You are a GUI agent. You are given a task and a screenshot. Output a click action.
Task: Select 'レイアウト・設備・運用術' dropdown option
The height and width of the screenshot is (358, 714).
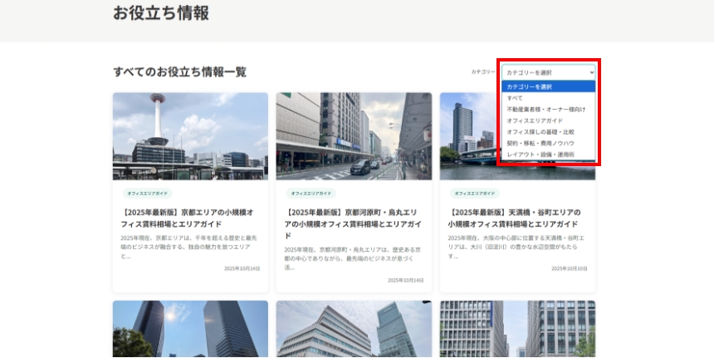pyautogui.click(x=540, y=154)
